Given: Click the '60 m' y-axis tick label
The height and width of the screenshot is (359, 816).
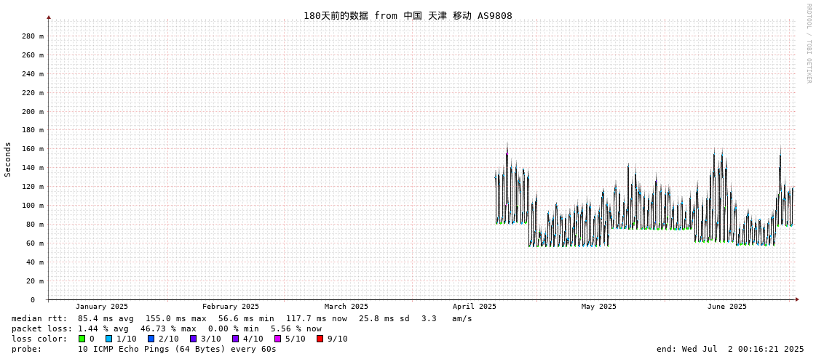Looking at the screenshot, I should pyautogui.click(x=34, y=243).
